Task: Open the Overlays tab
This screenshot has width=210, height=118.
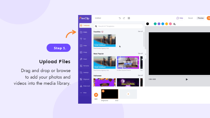Action: coord(84,73)
